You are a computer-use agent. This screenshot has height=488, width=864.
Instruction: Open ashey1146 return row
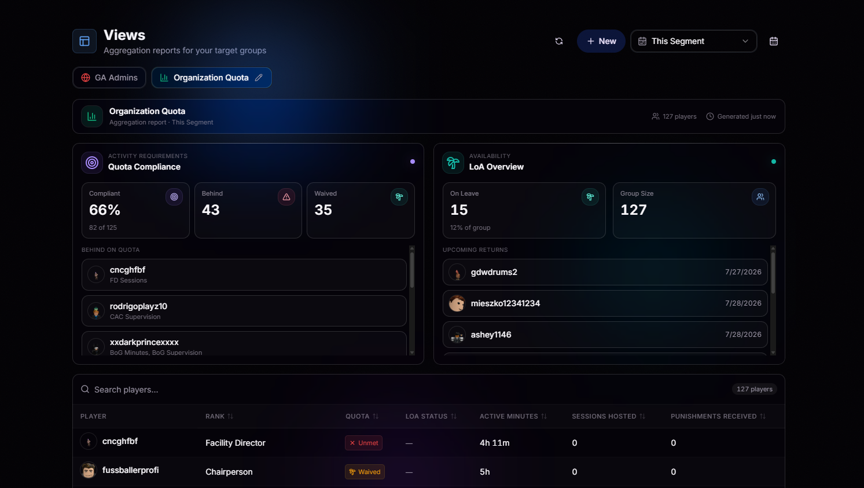tap(605, 335)
